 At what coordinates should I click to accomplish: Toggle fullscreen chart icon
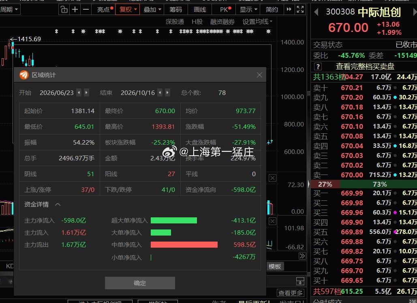(300, 10)
